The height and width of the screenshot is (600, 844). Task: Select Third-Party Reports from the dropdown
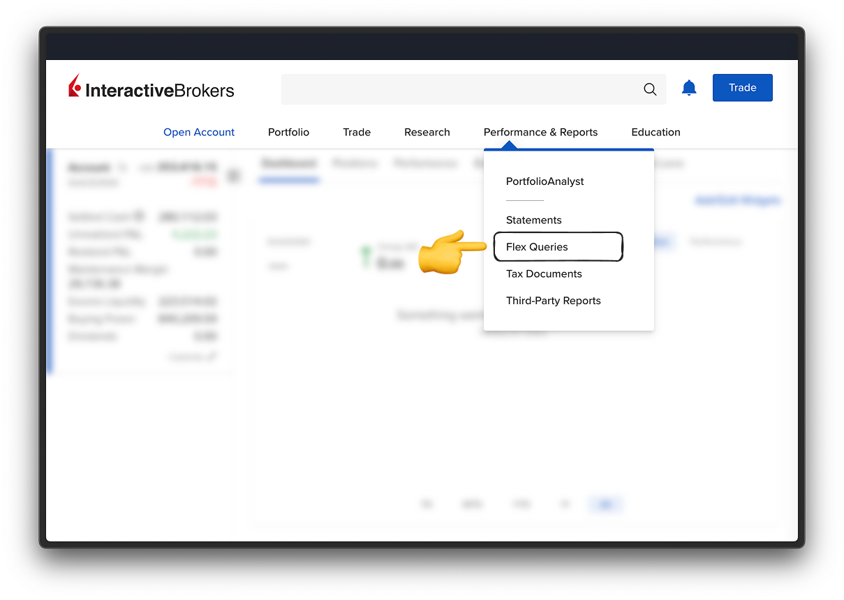(x=554, y=301)
